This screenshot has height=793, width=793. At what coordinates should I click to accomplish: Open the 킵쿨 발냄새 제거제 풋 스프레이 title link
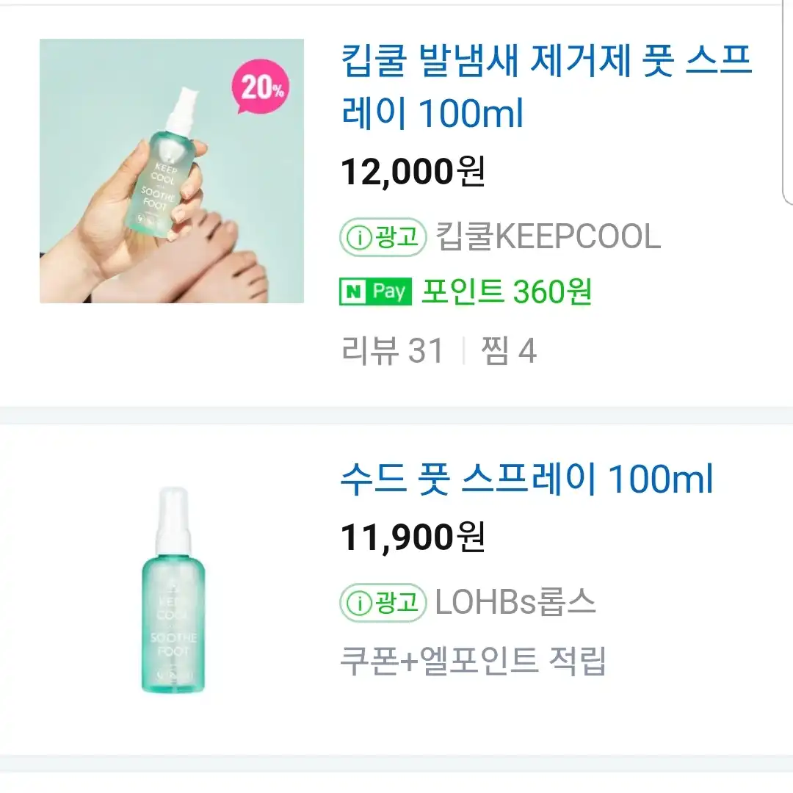546,87
